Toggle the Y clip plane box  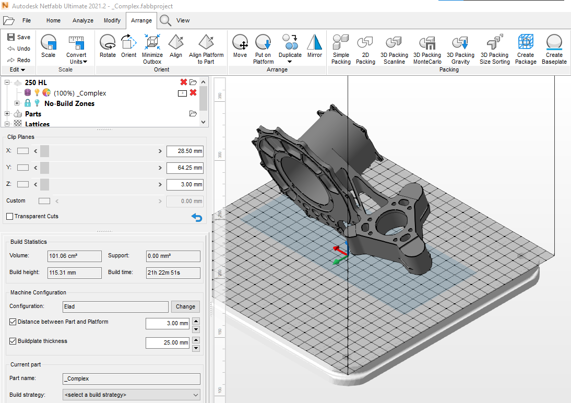pos(23,168)
